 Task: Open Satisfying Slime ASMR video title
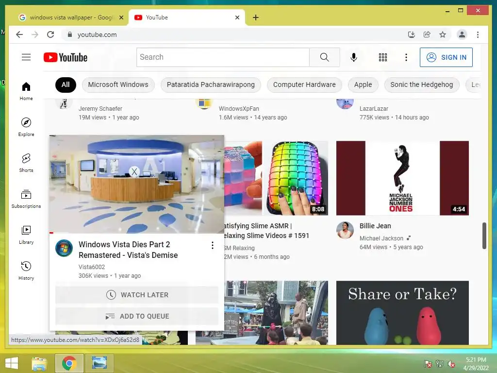[x=266, y=231]
